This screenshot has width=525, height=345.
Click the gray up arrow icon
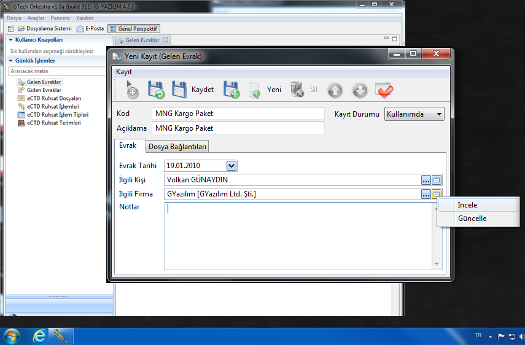click(x=335, y=90)
